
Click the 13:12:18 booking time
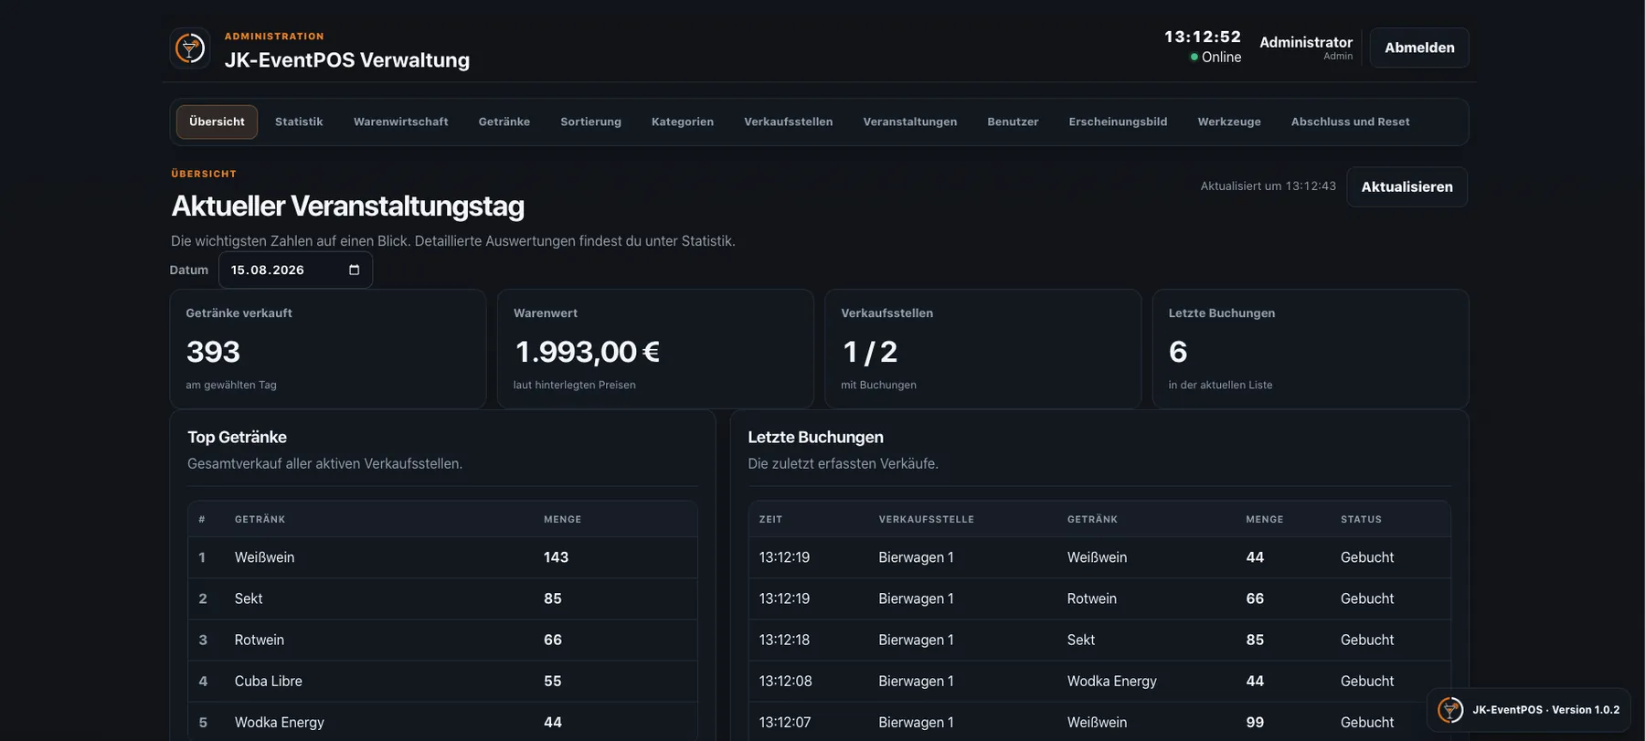point(784,640)
